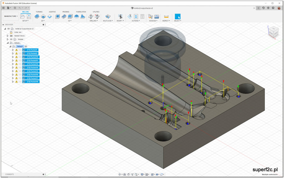Click the Simulate toolpath icon in Actions
Screen dimensions: 284x178
coord(130,17)
